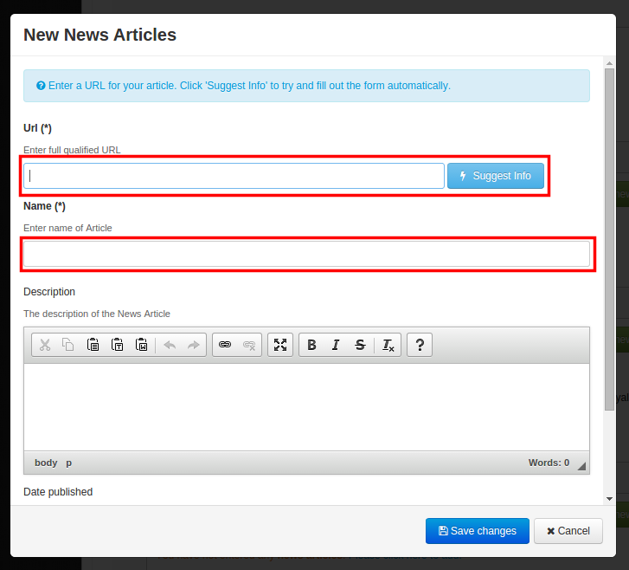This screenshot has width=629, height=570.
Task: Click the Remove Format icon
Action: tap(388, 345)
